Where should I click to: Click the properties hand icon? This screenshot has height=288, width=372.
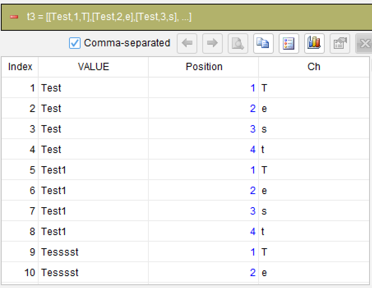click(x=340, y=43)
